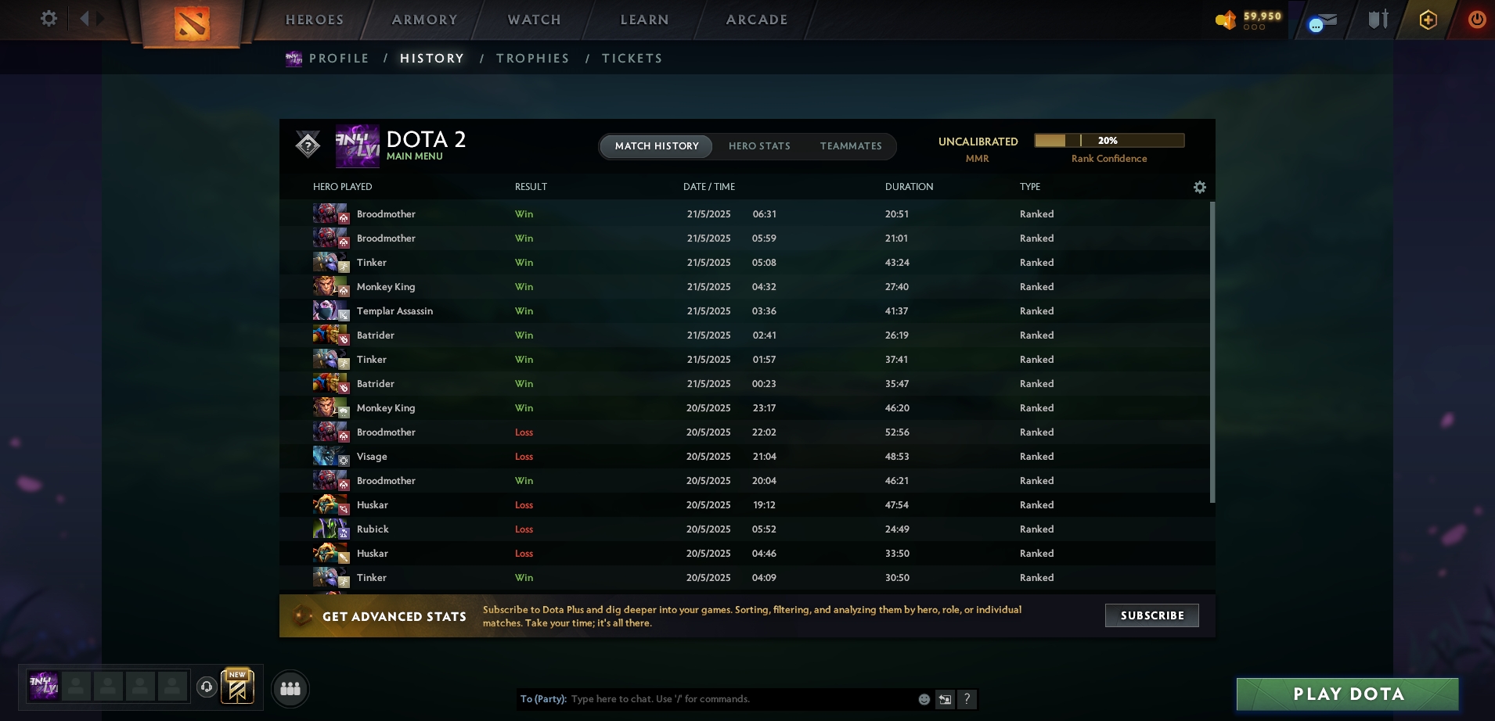The width and height of the screenshot is (1495, 721).
Task: Toggle the party voice headset icon
Action: [207, 687]
